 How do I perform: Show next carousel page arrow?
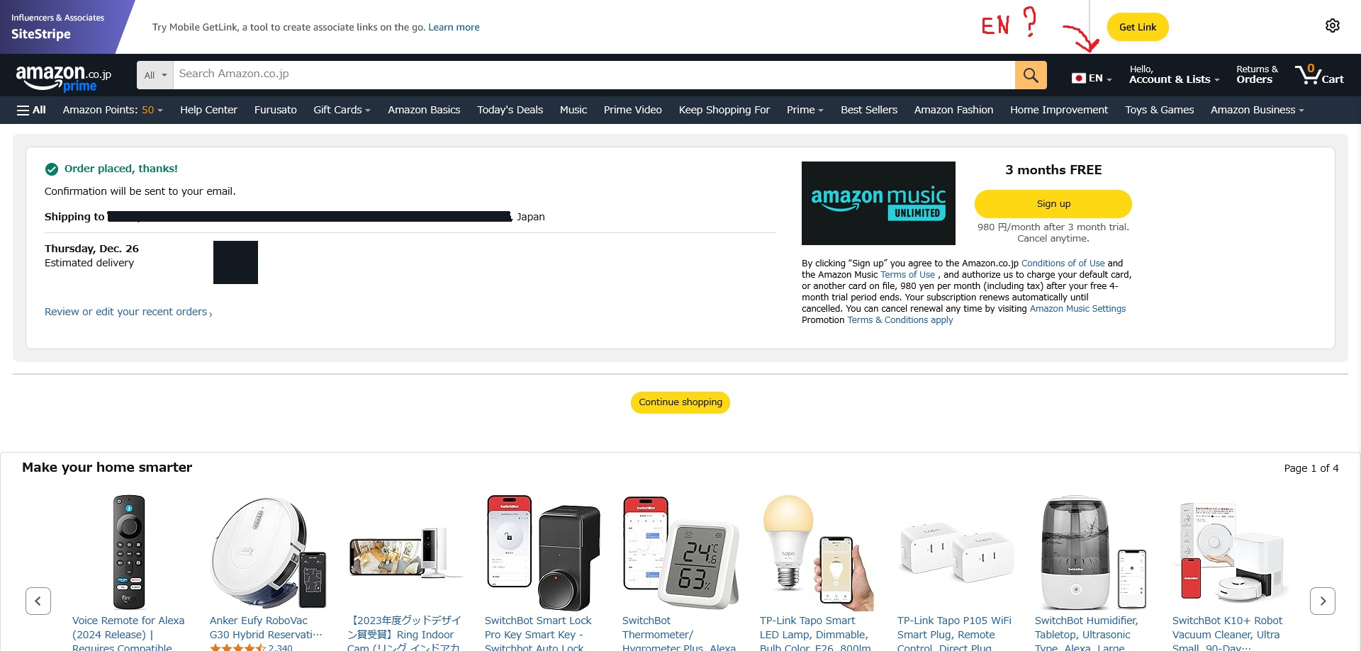coord(1323,601)
